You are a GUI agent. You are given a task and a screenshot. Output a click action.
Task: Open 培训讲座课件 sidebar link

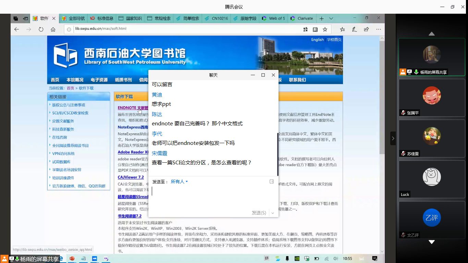63,178
